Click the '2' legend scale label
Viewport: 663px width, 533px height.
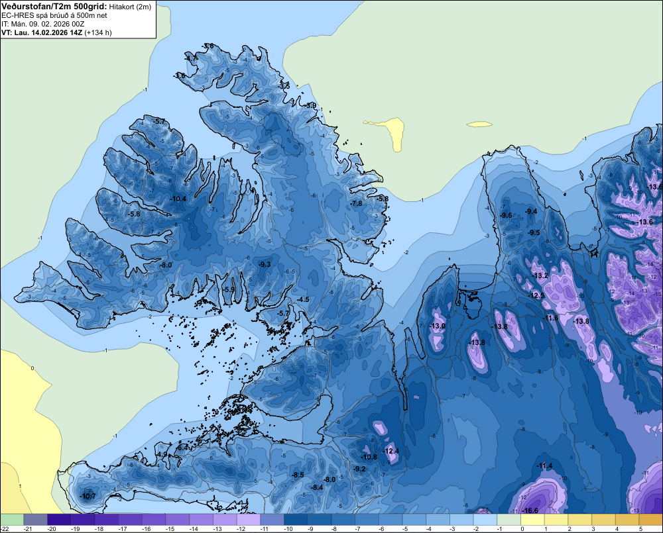tap(570, 529)
